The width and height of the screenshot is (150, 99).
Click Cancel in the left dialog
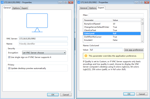click(66, 94)
